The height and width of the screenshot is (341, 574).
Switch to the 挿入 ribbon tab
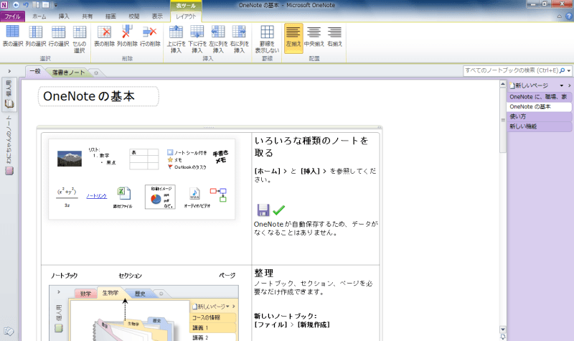pos(64,17)
